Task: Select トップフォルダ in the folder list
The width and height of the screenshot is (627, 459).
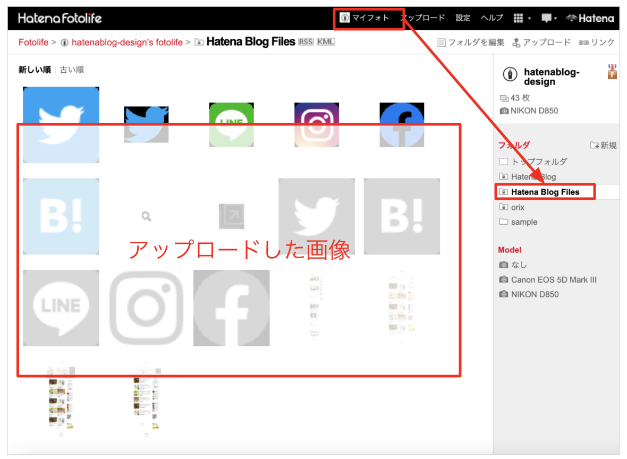Action: [533, 161]
